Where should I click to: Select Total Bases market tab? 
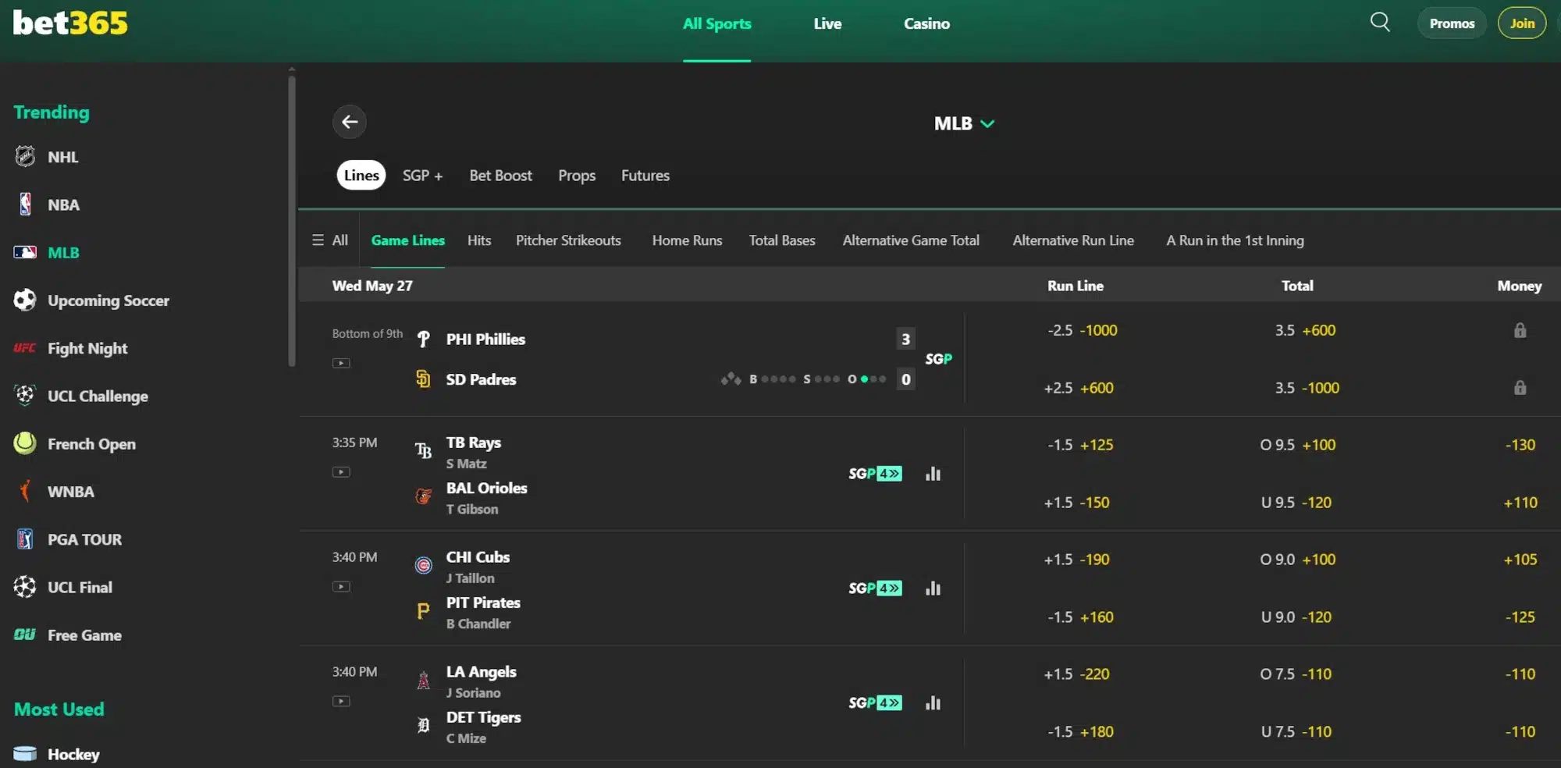(x=782, y=240)
